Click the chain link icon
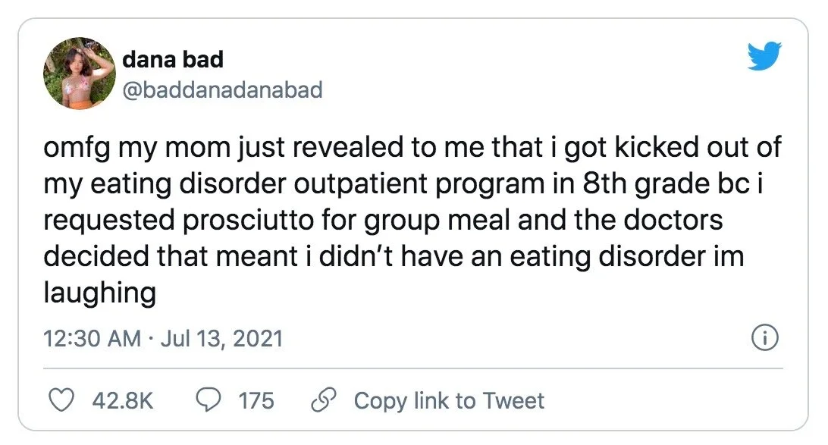This screenshot has height=445, width=828. [x=324, y=400]
